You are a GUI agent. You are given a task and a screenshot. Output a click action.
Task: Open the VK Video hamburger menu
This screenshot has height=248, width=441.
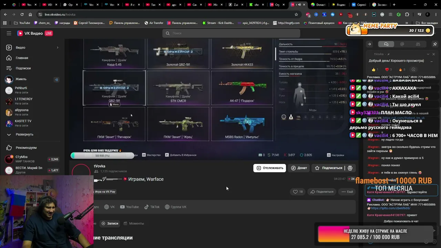(9, 33)
